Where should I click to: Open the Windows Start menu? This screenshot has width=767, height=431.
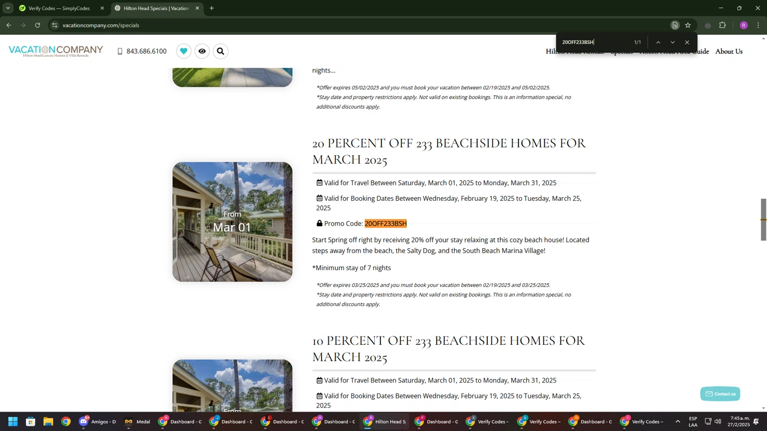pyautogui.click(x=13, y=422)
